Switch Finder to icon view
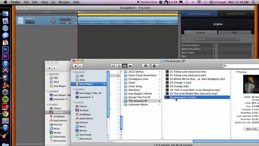The image size is (259, 146). [x=113, y=66]
